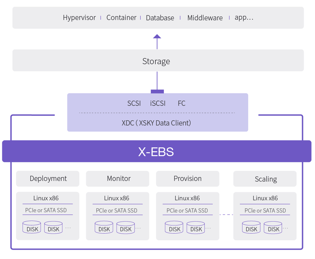Click the ellipsis after Scaling's disks
This screenshot has height=259, width=315.
285,228
